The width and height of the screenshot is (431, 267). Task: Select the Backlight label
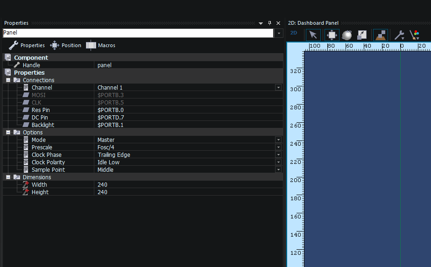(x=43, y=125)
